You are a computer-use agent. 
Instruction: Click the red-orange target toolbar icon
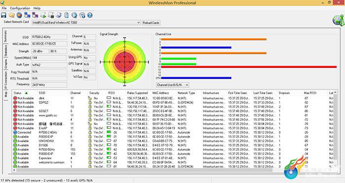click(19, 15)
